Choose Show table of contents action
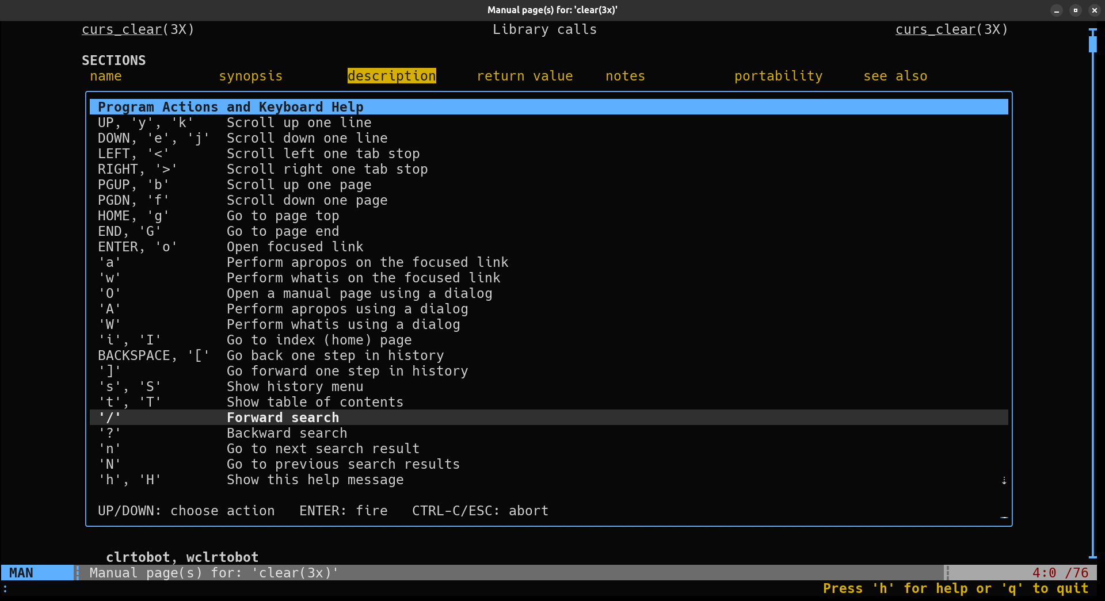The image size is (1105, 601). [315, 402]
